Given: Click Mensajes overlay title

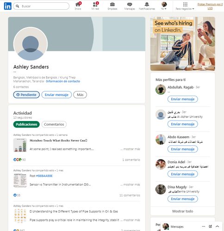Looking at the screenshot, I should pyautogui.click(x=177, y=226).
